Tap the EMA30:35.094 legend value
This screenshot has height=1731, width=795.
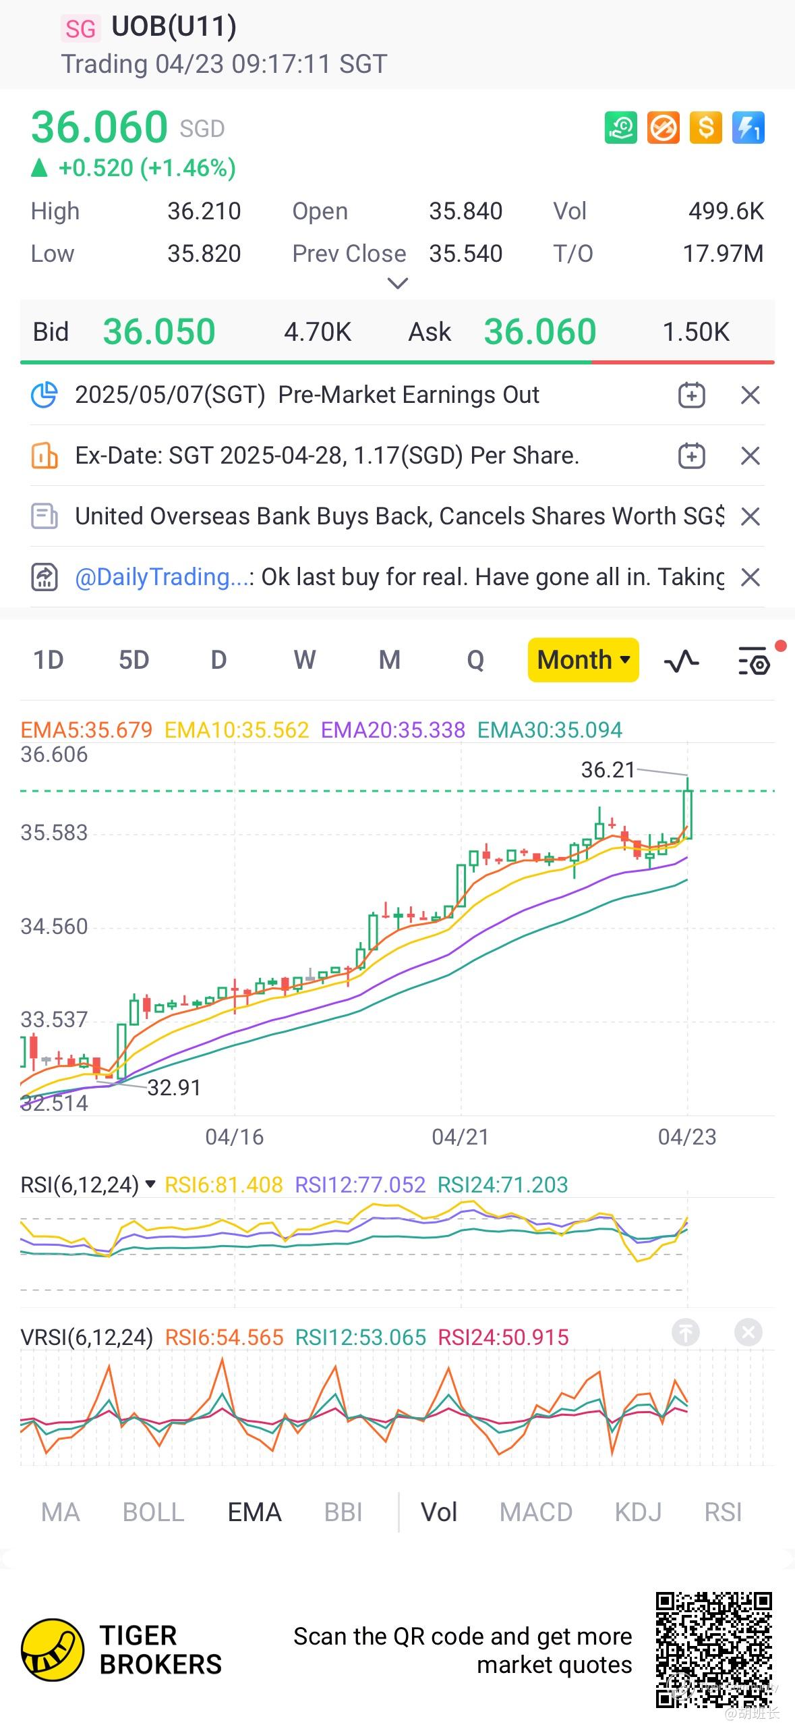pos(550,730)
